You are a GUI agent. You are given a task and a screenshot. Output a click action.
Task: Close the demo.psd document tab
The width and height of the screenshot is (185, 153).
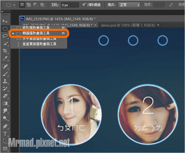(x=158, y=25)
